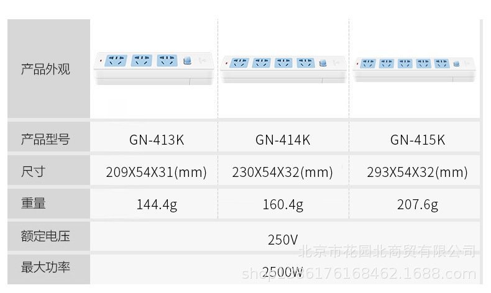Click the GN-415K model name
Image resolution: width=491 pixels, height=293 pixels.
click(417, 140)
